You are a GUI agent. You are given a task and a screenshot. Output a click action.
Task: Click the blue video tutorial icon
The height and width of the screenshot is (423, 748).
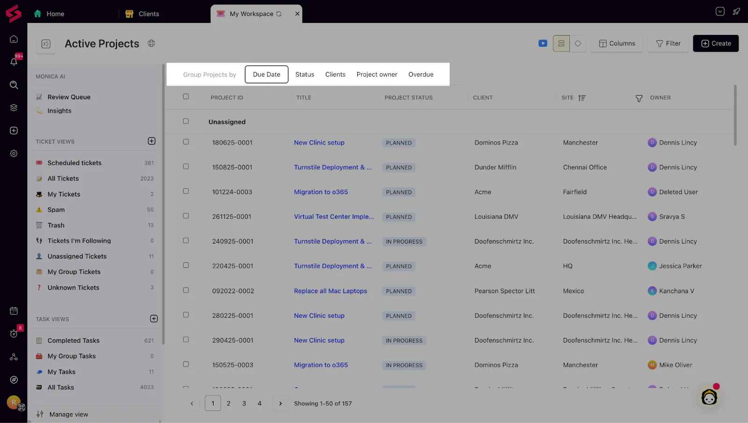[543, 43]
